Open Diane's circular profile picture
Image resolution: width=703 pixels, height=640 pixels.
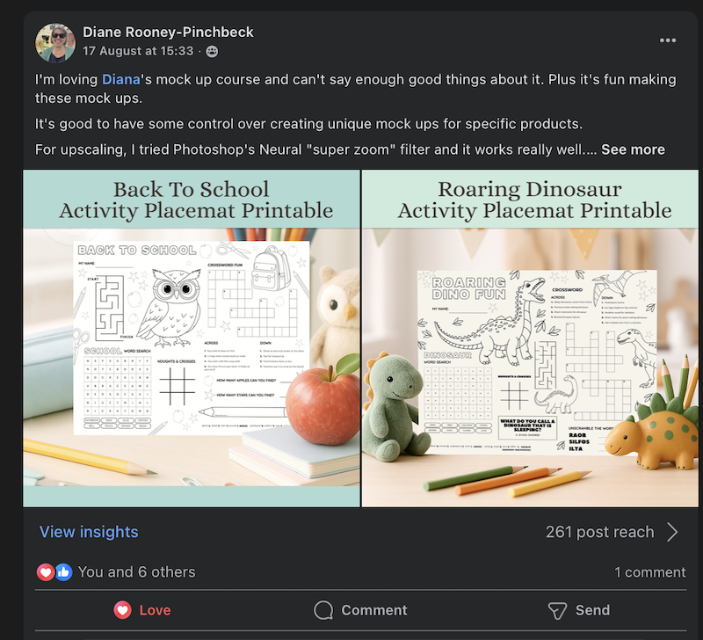[x=54, y=40]
